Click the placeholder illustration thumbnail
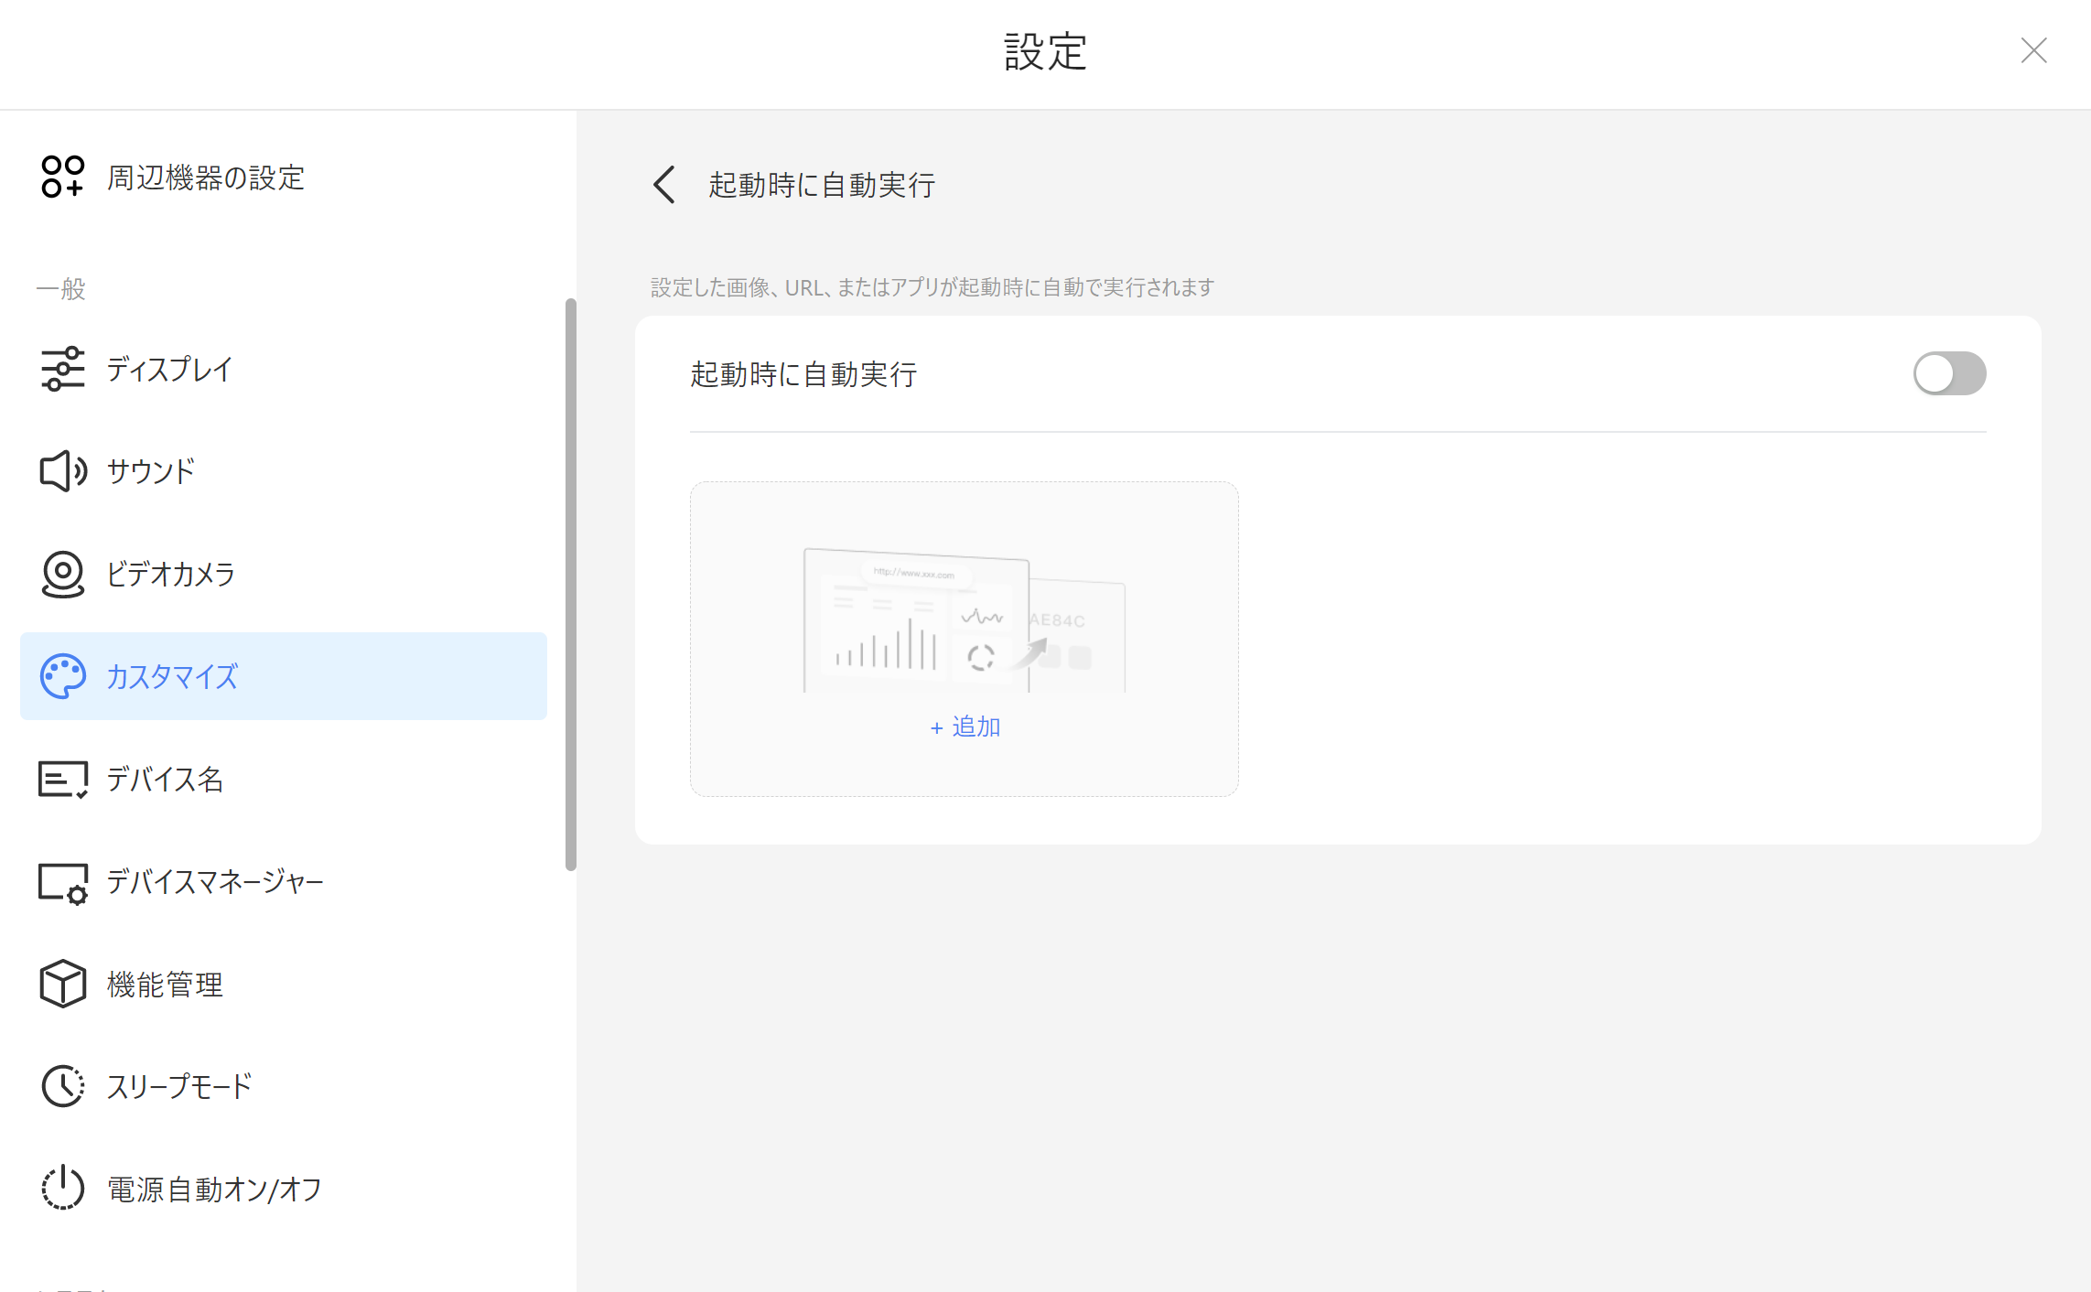This screenshot has height=1292, width=2091. coord(964,620)
